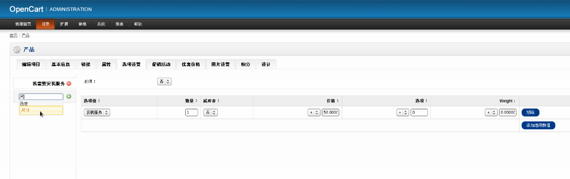Viewport: 570px width, 179px height.
Task: Open the 扩展 extensions menu
Action: tap(64, 24)
